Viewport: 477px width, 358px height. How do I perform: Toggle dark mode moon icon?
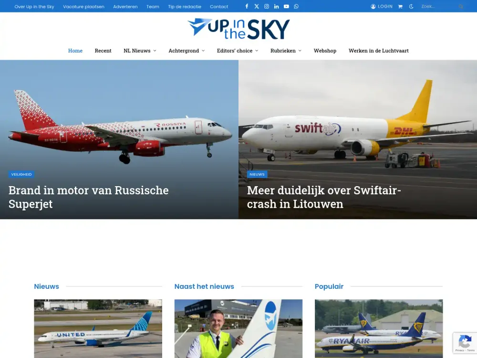[x=411, y=6]
